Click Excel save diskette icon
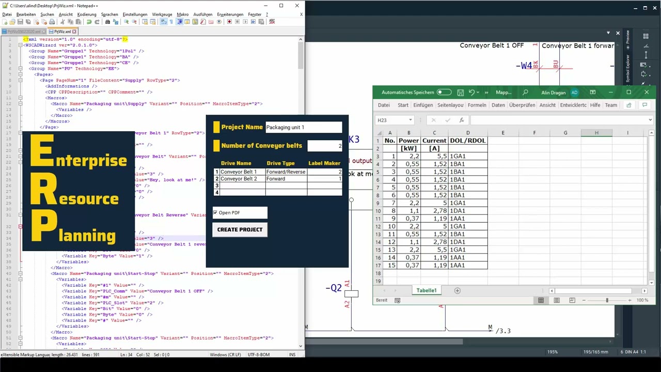 (x=460, y=92)
